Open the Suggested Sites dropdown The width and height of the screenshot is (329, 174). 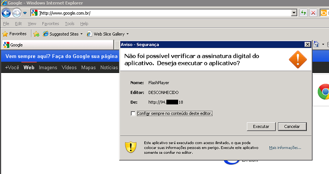(x=63, y=34)
